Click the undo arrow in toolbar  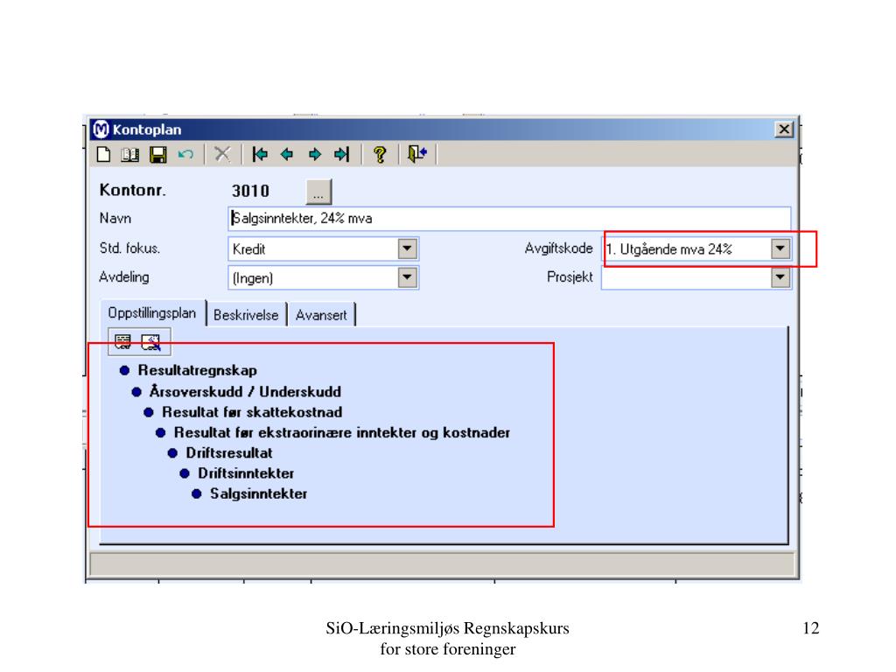pos(185,155)
